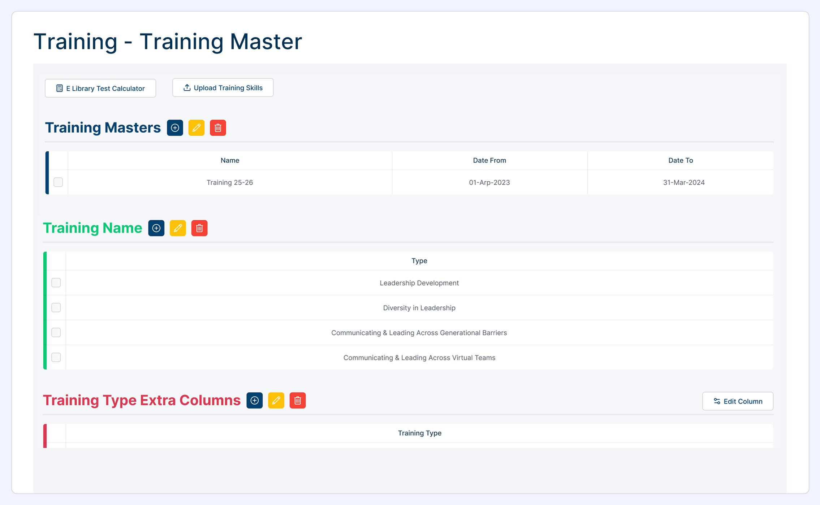
Task: Add a new Training Name entry
Action: coord(156,228)
